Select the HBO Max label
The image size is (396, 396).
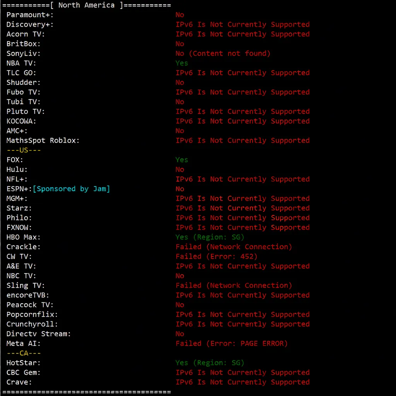23,237
